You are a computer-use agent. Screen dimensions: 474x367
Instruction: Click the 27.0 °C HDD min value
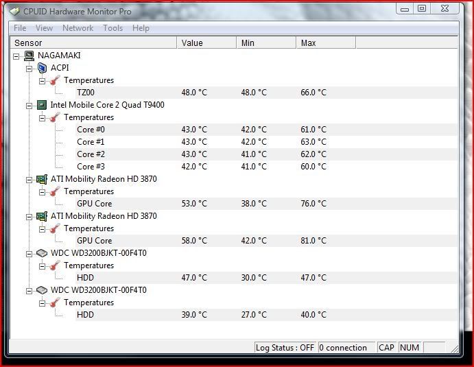[x=254, y=315]
